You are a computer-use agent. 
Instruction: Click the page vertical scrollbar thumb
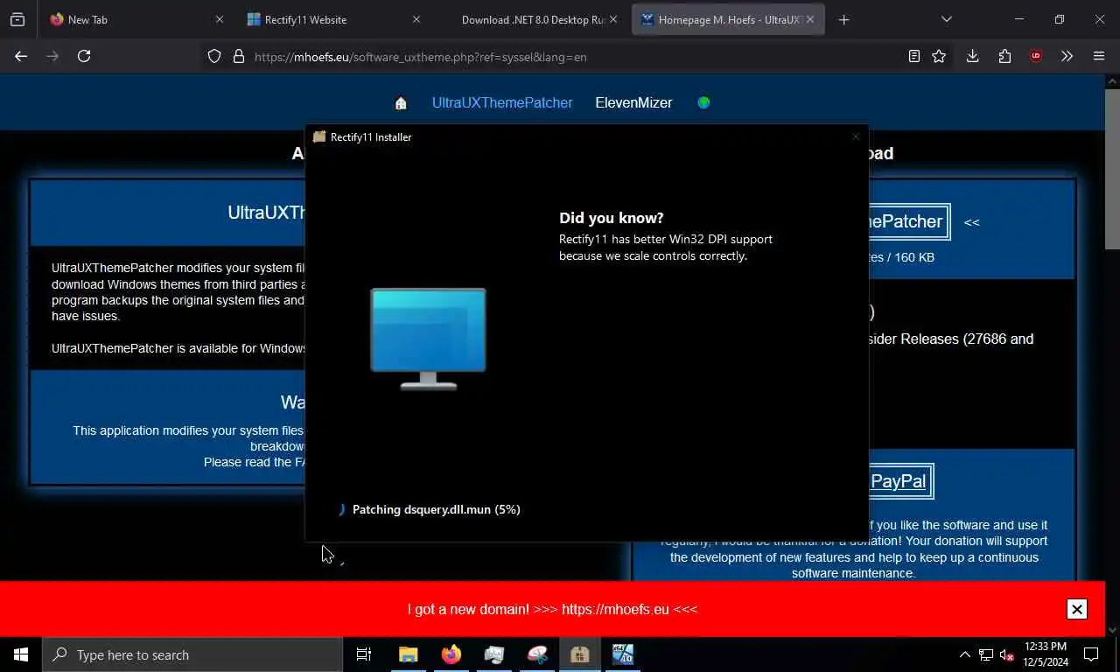[1112, 167]
